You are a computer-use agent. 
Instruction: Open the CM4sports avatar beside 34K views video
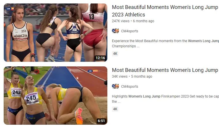115,86
